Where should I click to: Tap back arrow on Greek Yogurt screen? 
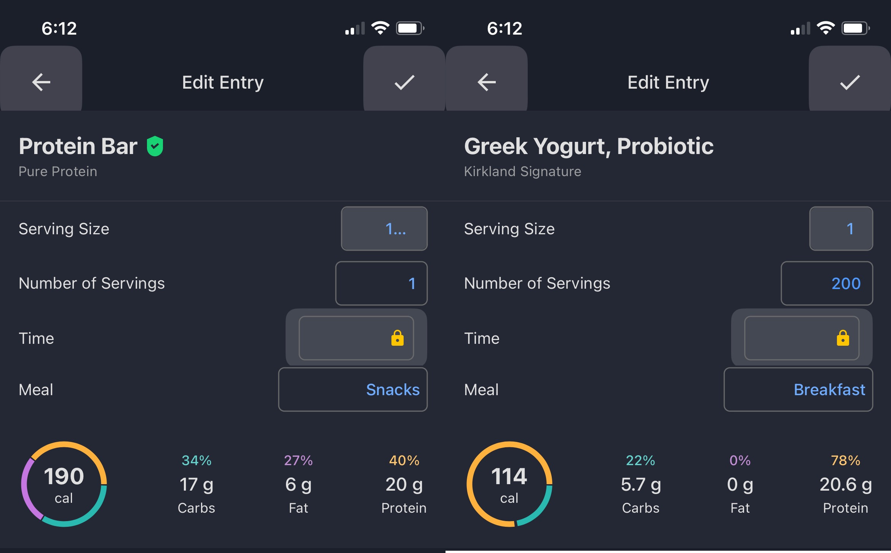(x=487, y=79)
